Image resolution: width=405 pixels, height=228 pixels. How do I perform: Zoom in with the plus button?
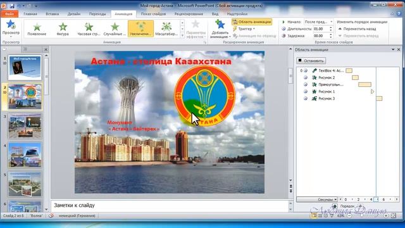[386, 215]
